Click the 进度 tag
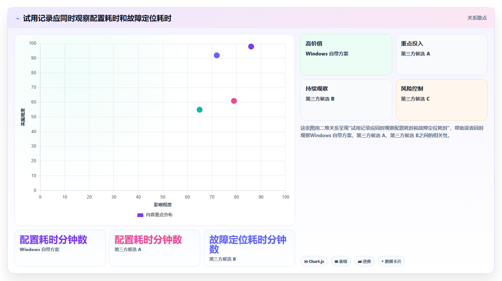Viewport: 502px width, 281px height. pos(364,261)
